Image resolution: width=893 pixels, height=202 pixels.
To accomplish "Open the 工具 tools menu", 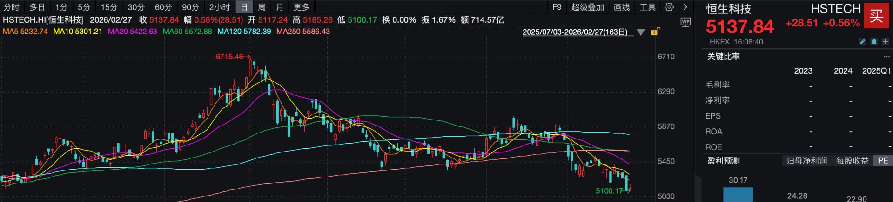I will [x=647, y=7].
